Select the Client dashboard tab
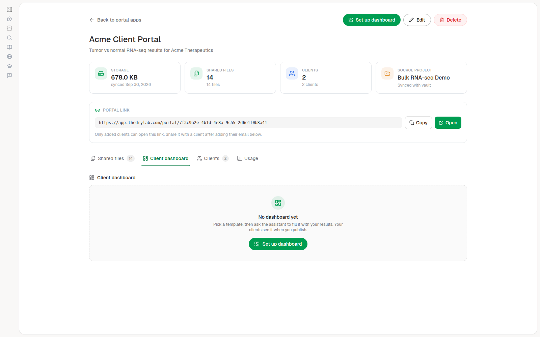The image size is (540, 337). pos(166,158)
